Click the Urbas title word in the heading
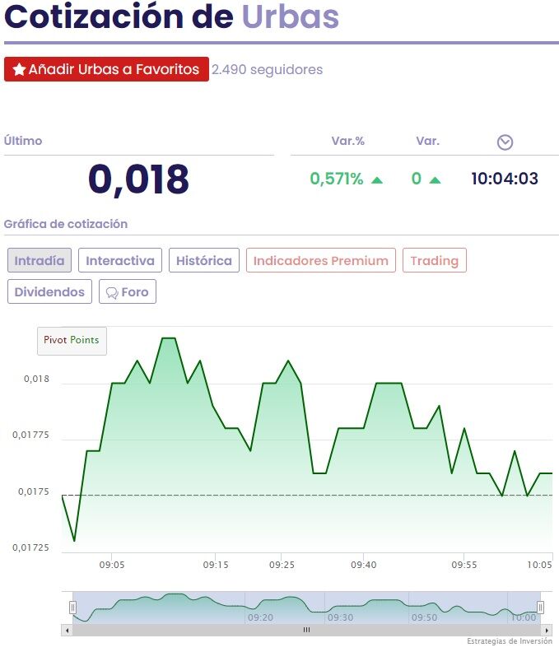This screenshot has width=559, height=652. tap(290, 16)
